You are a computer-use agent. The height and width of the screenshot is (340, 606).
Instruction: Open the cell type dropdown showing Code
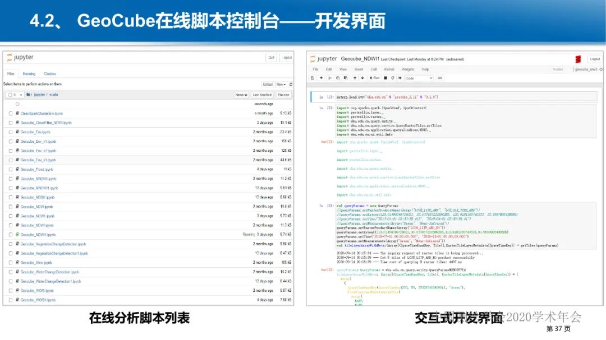[x=419, y=78]
